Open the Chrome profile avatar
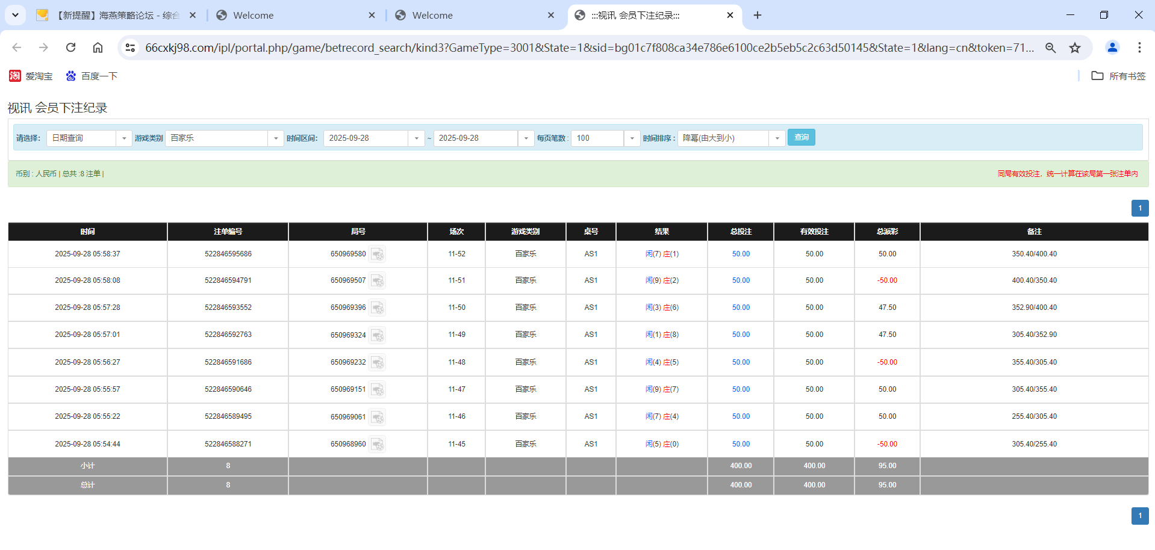The width and height of the screenshot is (1155, 550). point(1112,48)
